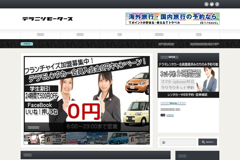Select the fourth navigation menu item
This screenshot has width=240, height=160.
[x=159, y=34]
